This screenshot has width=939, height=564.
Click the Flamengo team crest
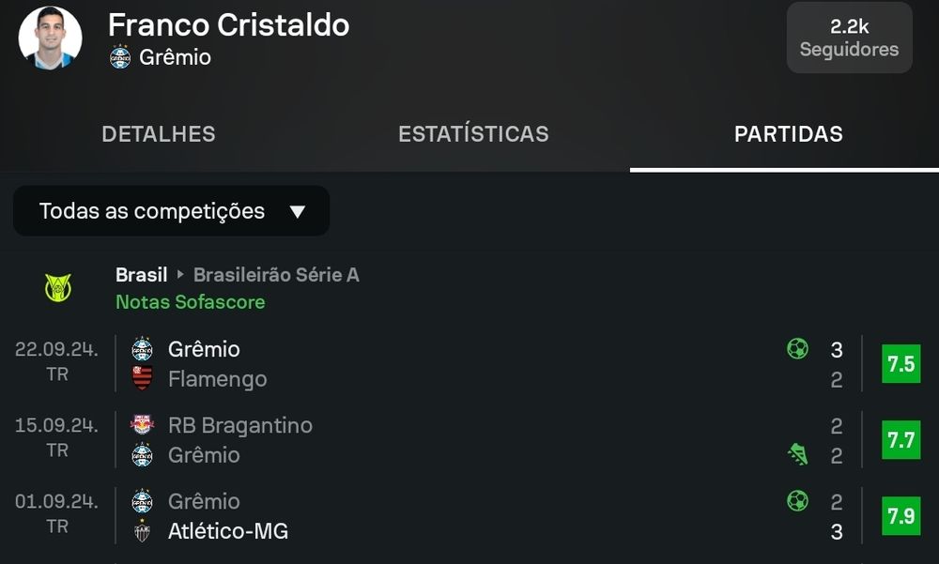coord(142,379)
